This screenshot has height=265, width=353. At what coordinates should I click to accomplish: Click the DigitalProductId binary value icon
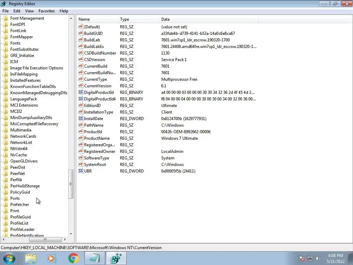point(81,92)
